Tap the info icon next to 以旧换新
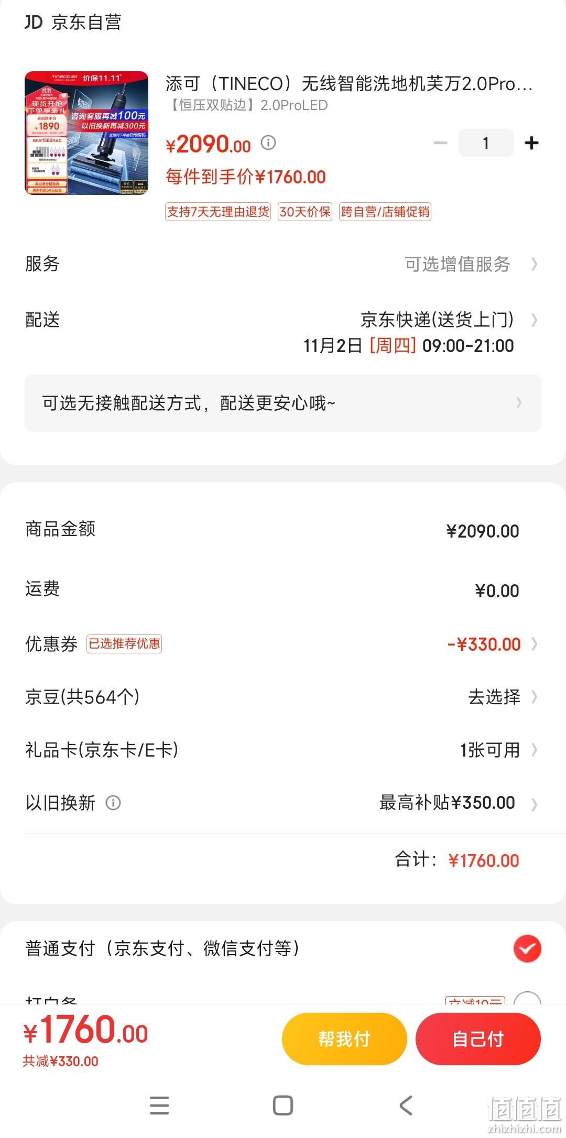 113,803
